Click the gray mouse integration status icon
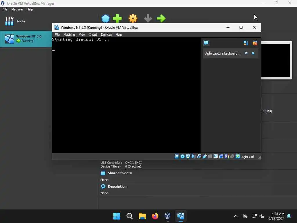Screen dimensions: 297x223 click(232, 157)
